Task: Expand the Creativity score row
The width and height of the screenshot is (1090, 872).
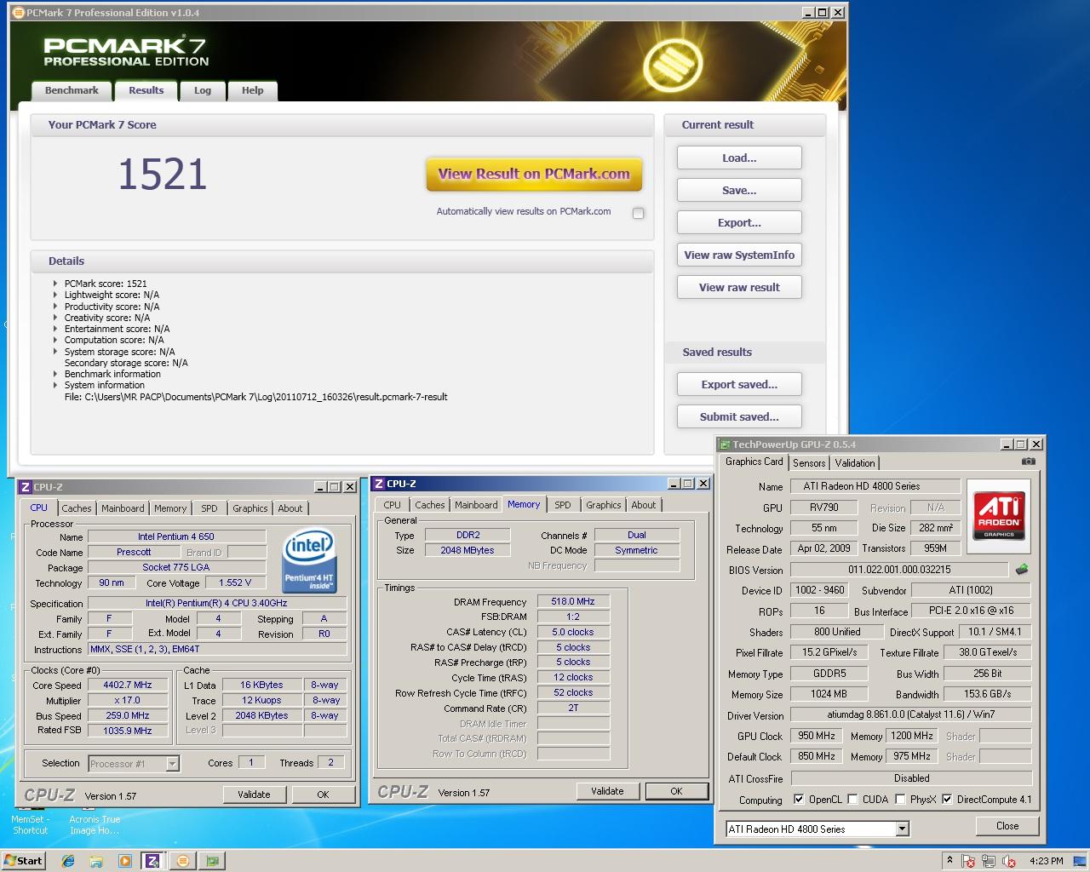Action: coord(55,318)
